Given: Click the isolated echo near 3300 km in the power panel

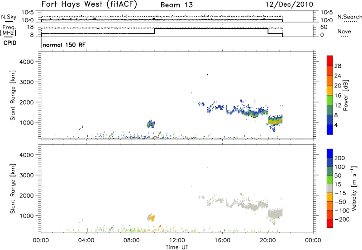Looking at the screenshot, I should 208,74.
